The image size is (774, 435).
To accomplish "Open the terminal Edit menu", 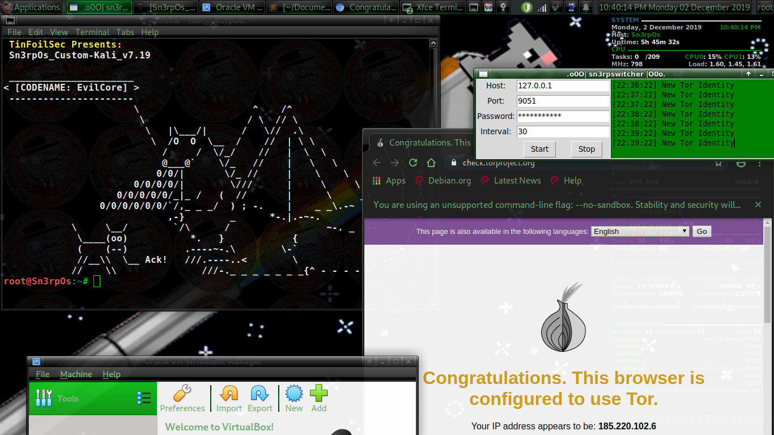I will 36,32.
